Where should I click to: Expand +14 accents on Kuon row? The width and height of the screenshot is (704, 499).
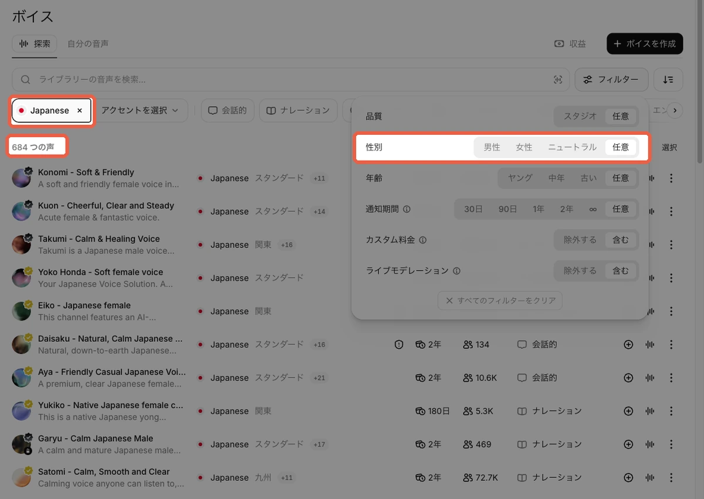point(319,212)
